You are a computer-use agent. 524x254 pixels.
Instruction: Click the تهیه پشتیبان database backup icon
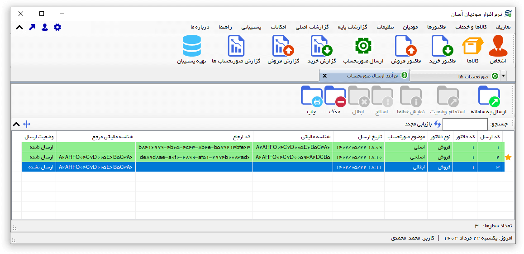191,46
